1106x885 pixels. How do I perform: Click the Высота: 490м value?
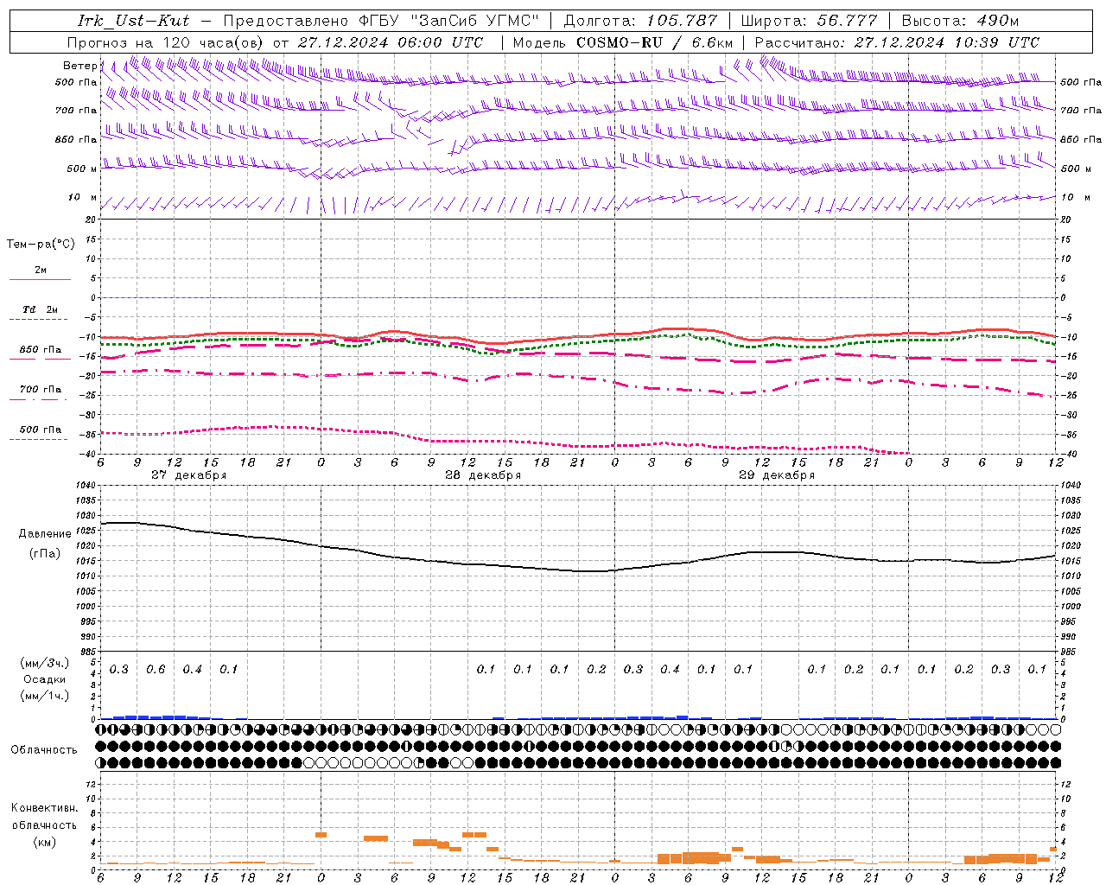click(960, 21)
